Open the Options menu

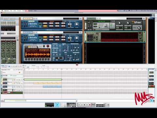[25, 11]
